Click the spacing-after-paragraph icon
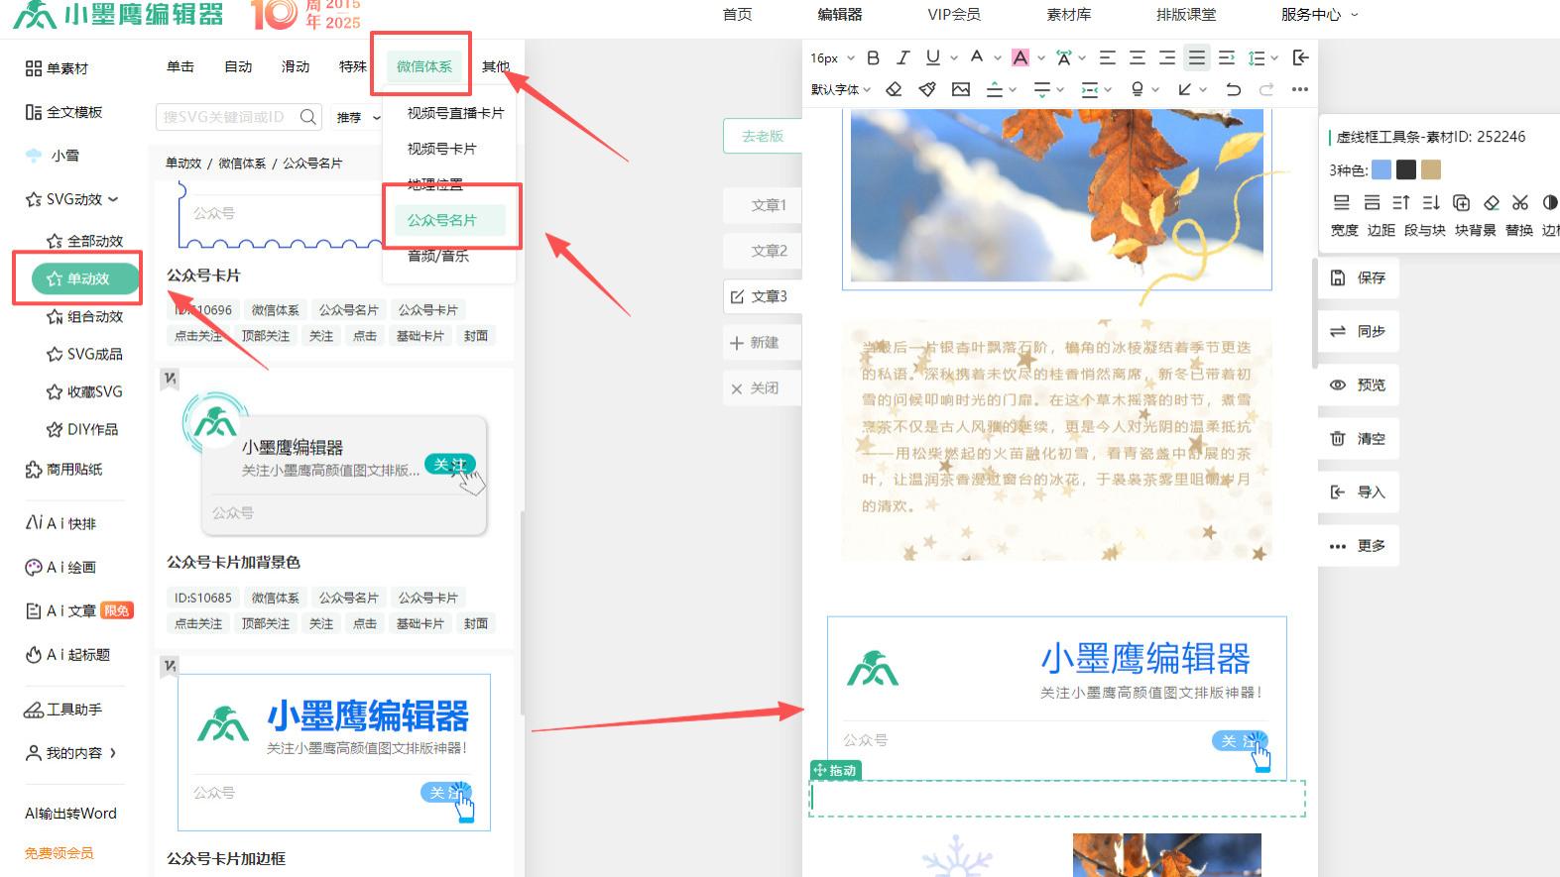Viewport: 1560px width, 877px height. 1042,89
